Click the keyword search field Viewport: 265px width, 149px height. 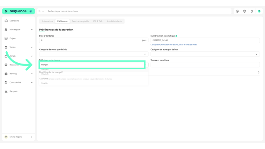[x=139, y=11]
